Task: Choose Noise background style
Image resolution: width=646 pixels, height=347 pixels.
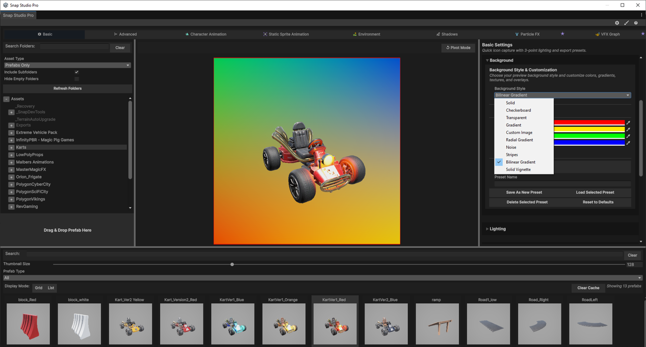Action: click(x=524, y=148)
